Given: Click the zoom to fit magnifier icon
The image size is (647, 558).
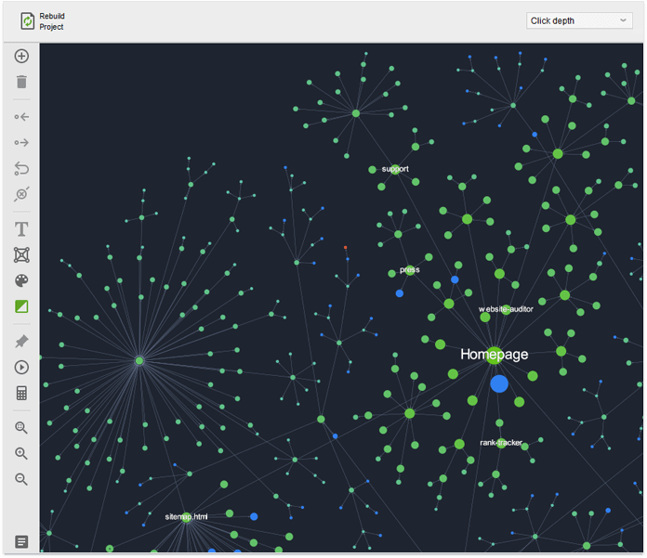Looking at the screenshot, I should pos(21,428).
